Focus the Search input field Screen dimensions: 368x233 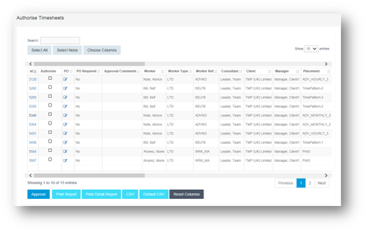point(60,41)
